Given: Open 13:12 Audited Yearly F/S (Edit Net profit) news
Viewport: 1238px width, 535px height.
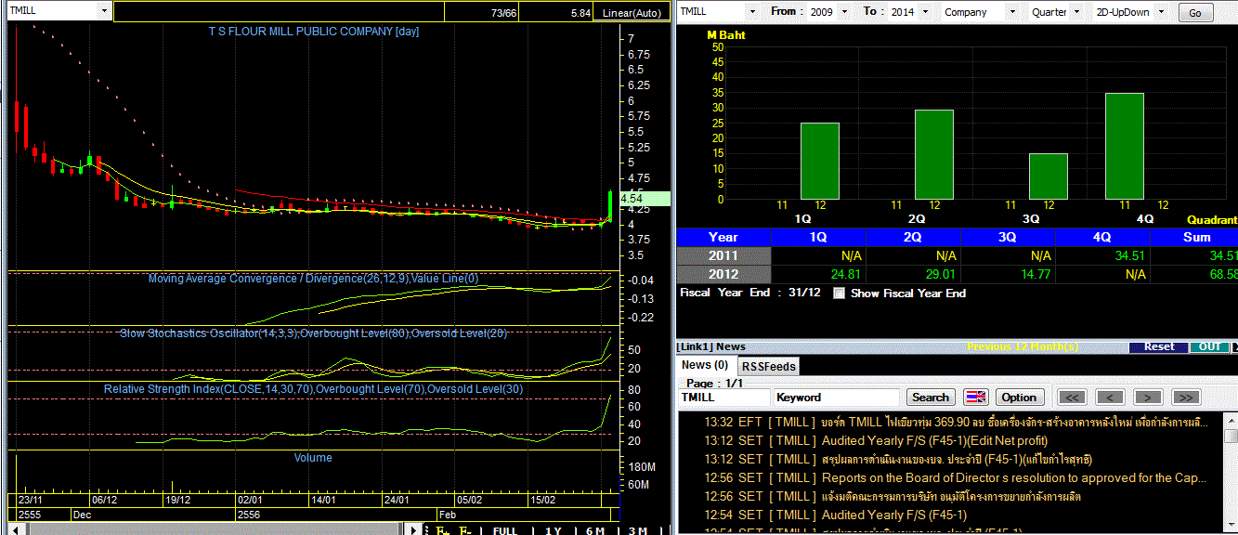Looking at the screenshot, I should point(876,440).
